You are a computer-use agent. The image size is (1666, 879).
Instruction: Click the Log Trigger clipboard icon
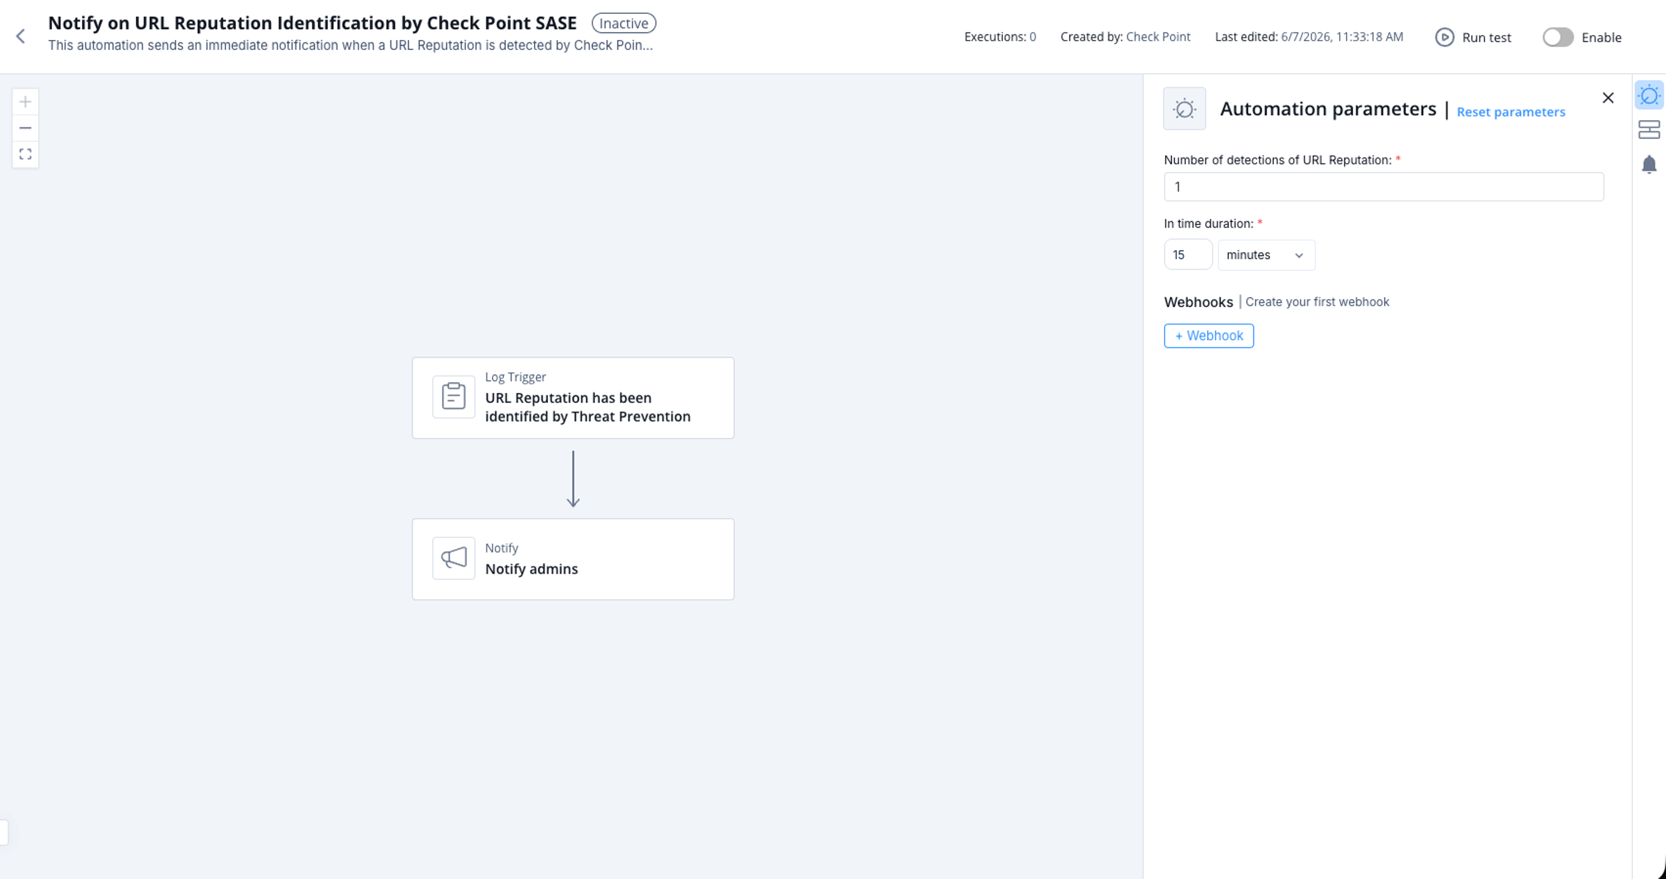[x=453, y=397]
